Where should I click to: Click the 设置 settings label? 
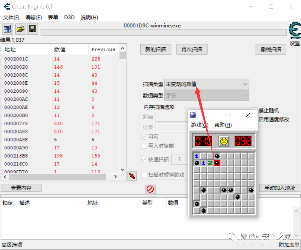pyautogui.click(x=295, y=43)
